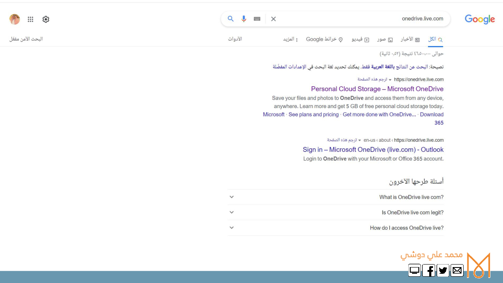Click the user profile avatar
503x283 pixels.
[15, 19]
